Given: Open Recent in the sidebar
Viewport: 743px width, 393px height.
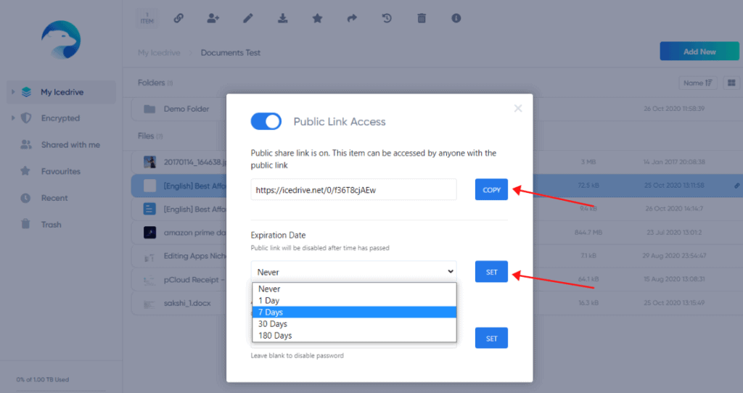Looking at the screenshot, I should coord(54,198).
